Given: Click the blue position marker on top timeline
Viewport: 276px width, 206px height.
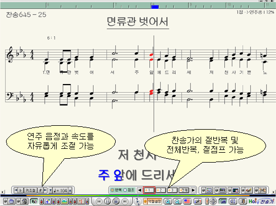Looking at the screenshot, I should [155, 7].
